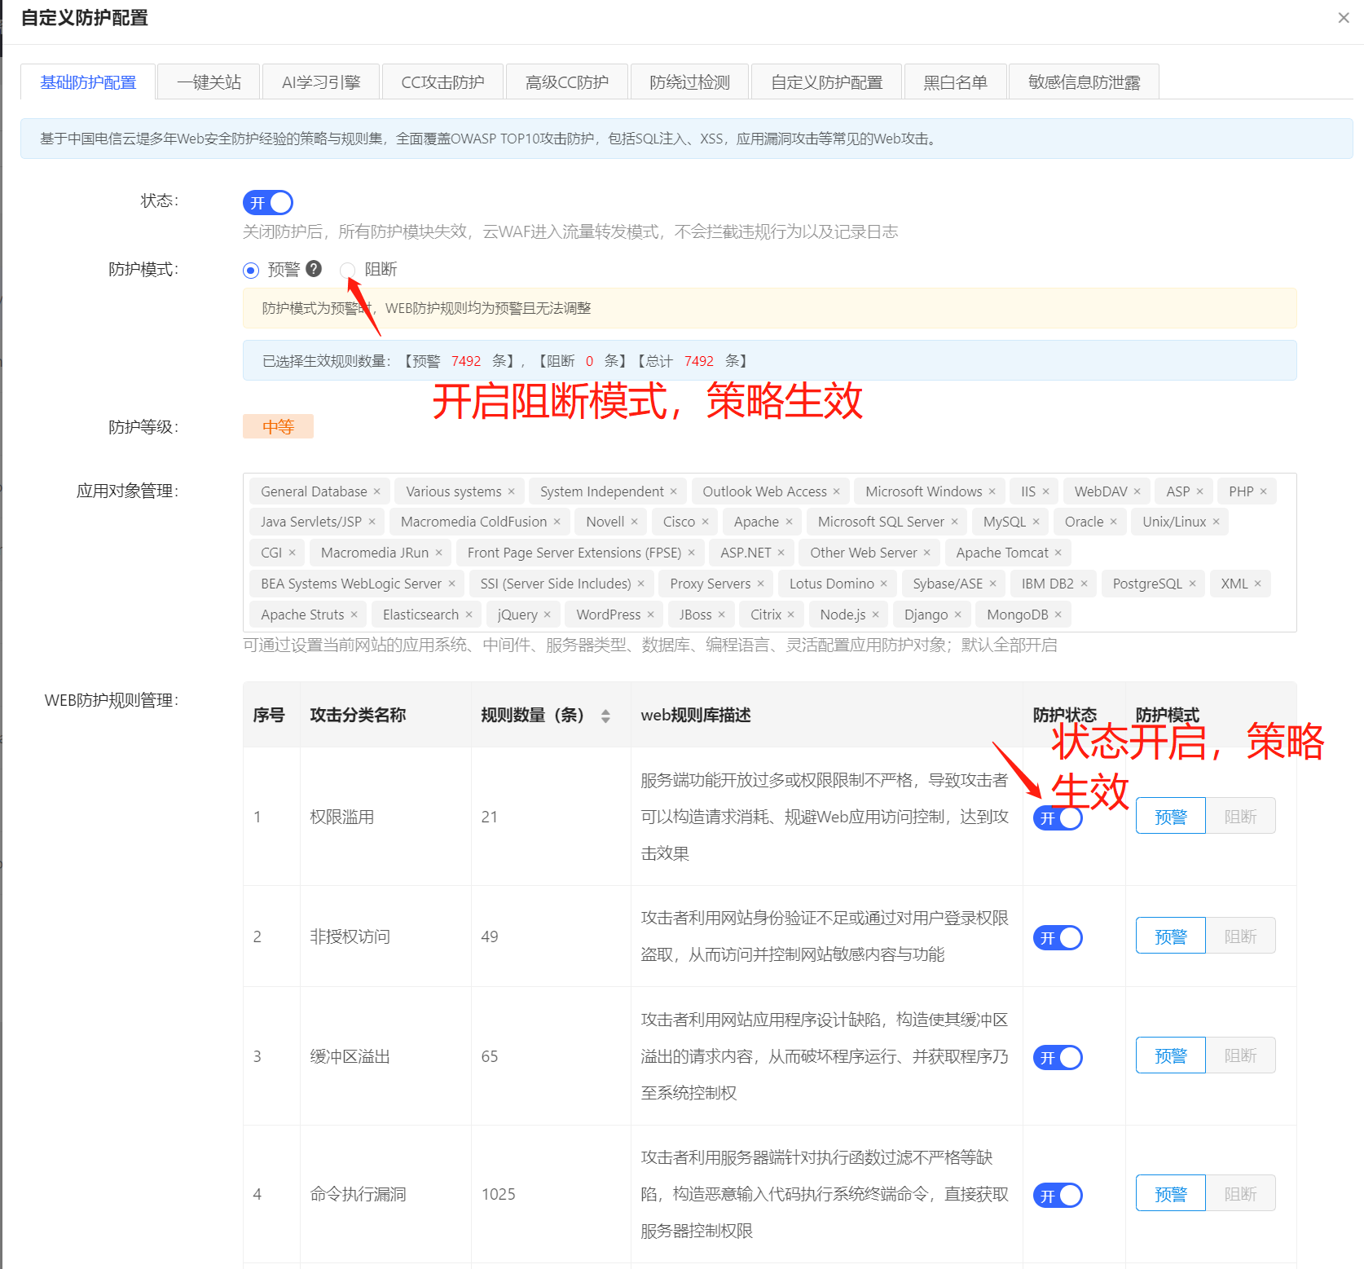This screenshot has width=1364, height=1269.
Task: Select the 阻断 protection mode radio
Action: pyautogui.click(x=348, y=270)
